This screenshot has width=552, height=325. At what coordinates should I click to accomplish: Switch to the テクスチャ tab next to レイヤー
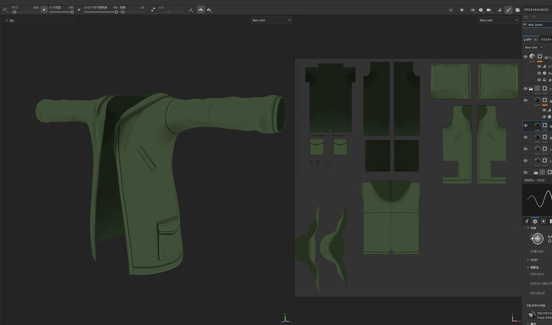(x=546, y=39)
